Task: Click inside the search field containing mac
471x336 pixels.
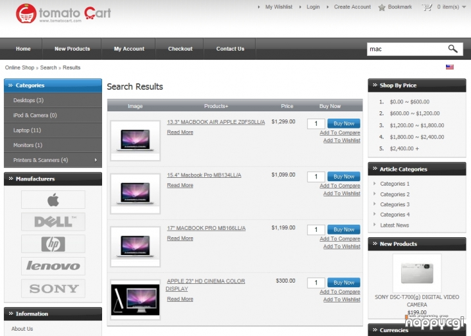Action: (x=406, y=49)
